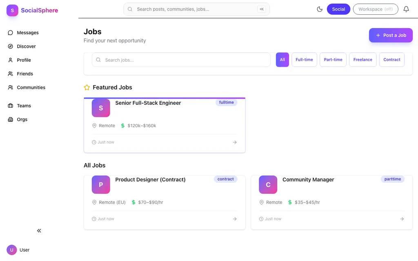
Task: Click the Search jobs input field
Action: point(181,60)
